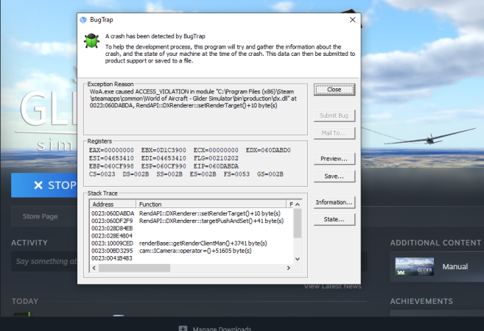Click FLG=00210202 register value
484x331 pixels.
click(216, 158)
